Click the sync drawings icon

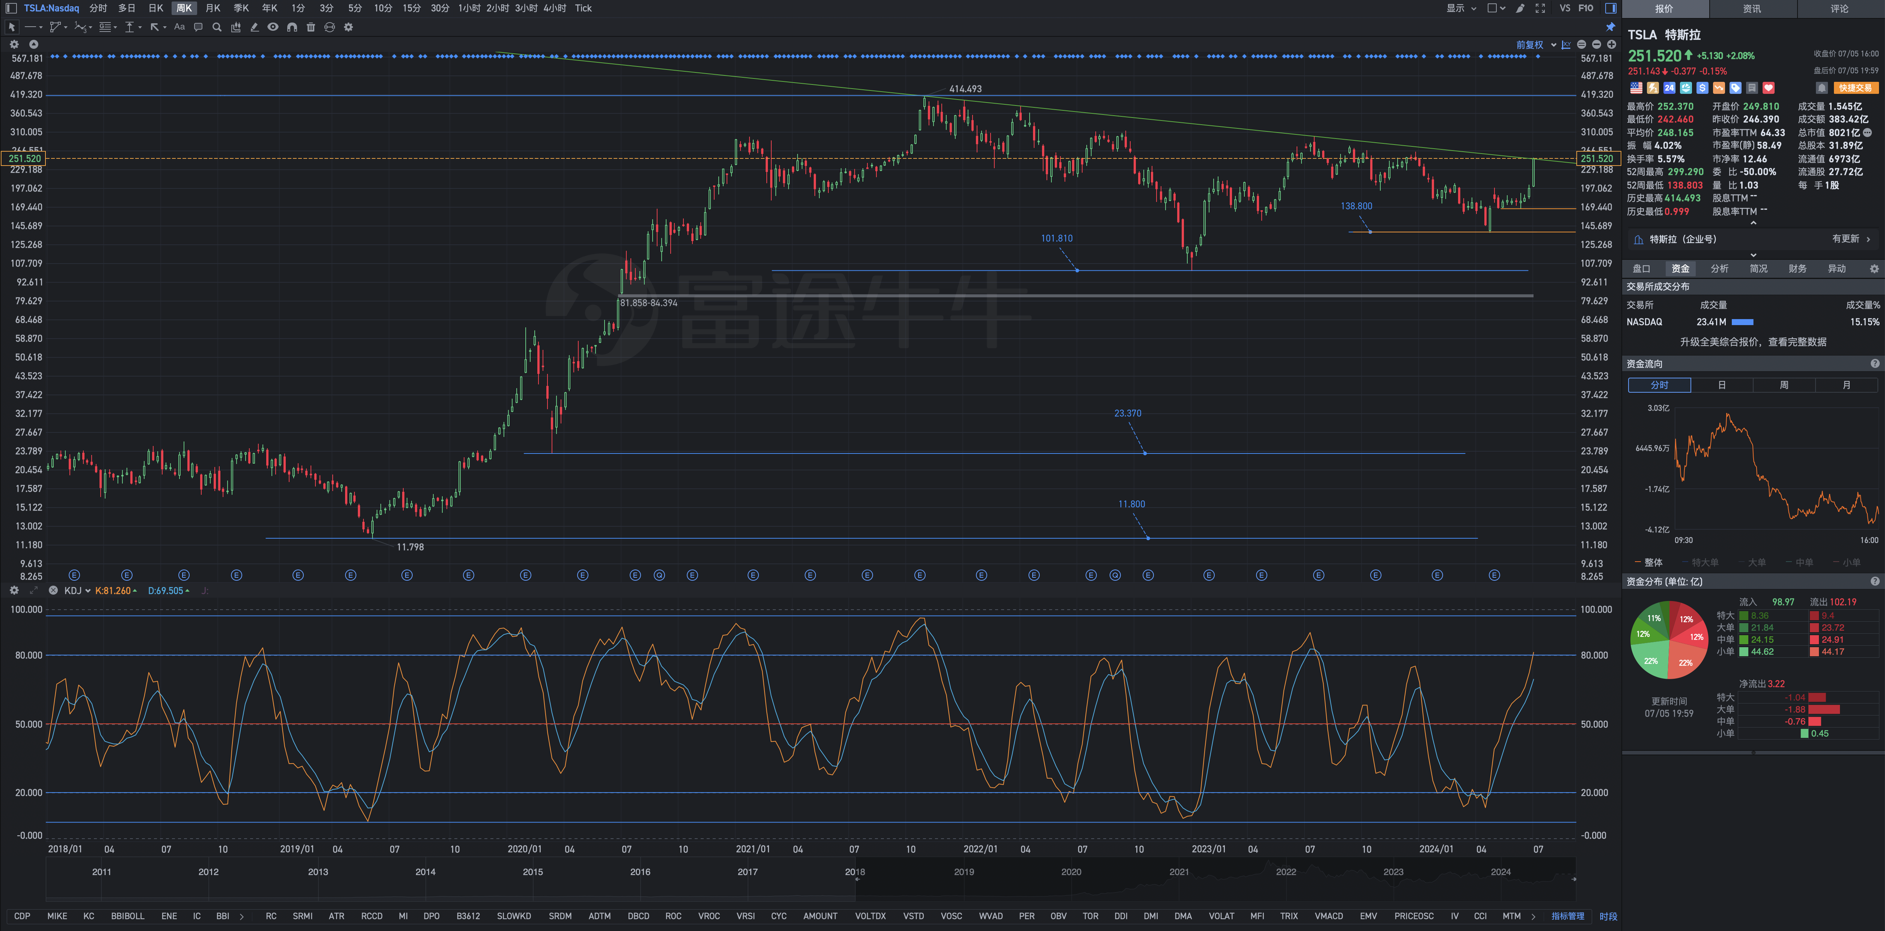coord(329,27)
